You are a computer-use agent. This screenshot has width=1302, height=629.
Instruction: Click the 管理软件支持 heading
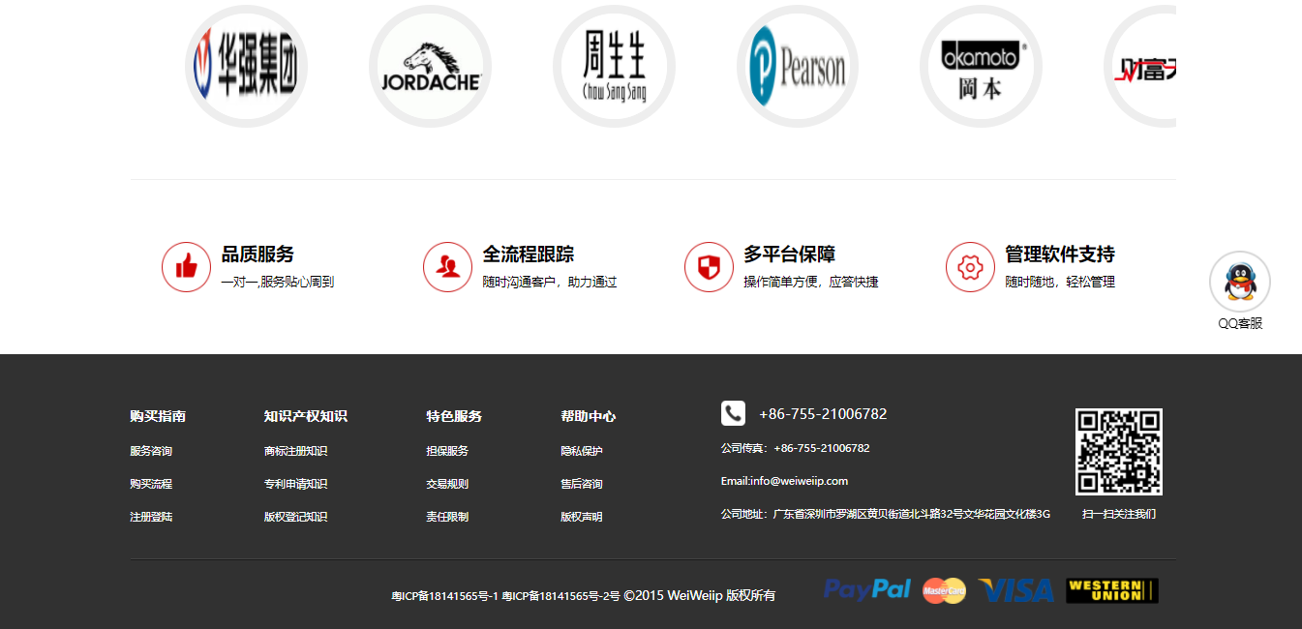click(x=1060, y=255)
